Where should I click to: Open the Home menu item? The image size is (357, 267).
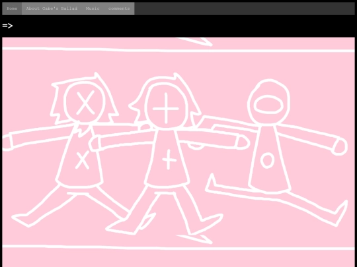pos(12,9)
